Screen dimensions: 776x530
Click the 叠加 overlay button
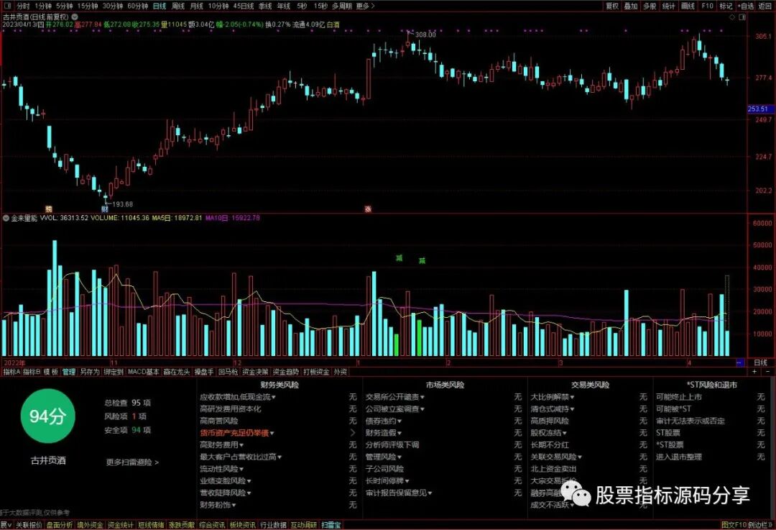631,6
